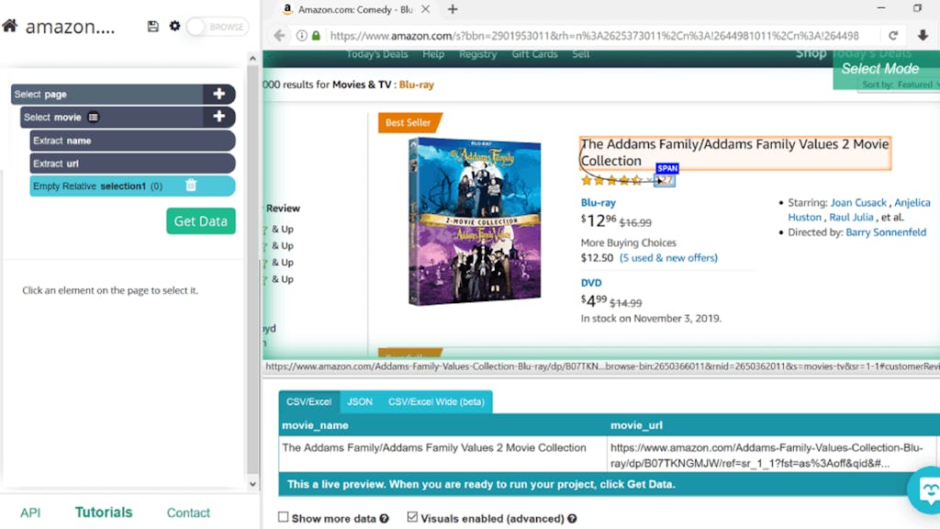Open 5 used & new offers link
This screenshot has height=529, width=940.
(x=668, y=258)
